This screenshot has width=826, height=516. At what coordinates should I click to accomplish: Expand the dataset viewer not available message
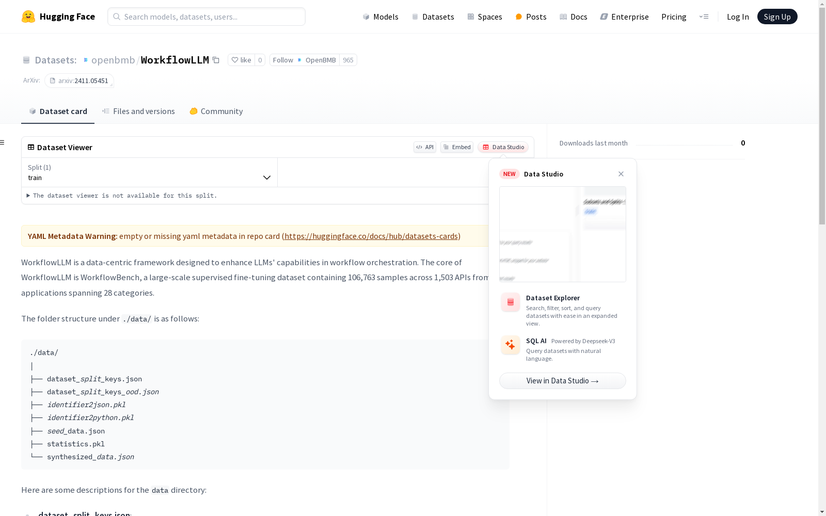[122, 196]
